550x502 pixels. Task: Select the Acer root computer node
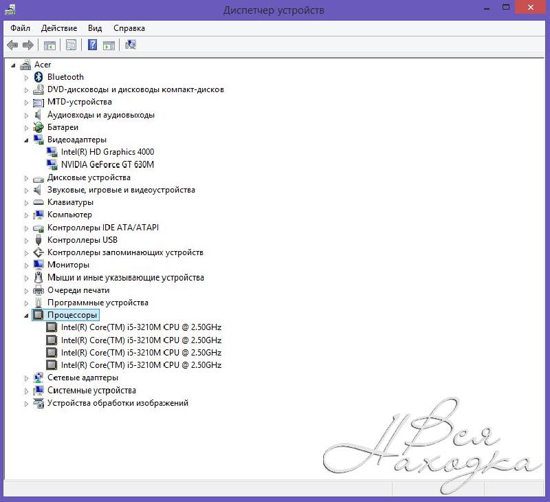click(43, 65)
